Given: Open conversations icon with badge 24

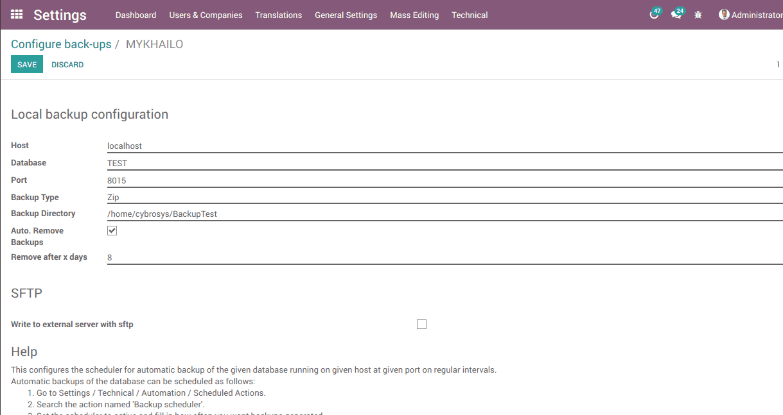Looking at the screenshot, I should point(676,15).
